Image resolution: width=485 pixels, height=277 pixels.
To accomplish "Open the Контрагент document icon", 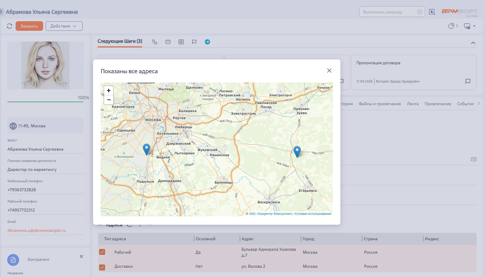I will [13, 260].
